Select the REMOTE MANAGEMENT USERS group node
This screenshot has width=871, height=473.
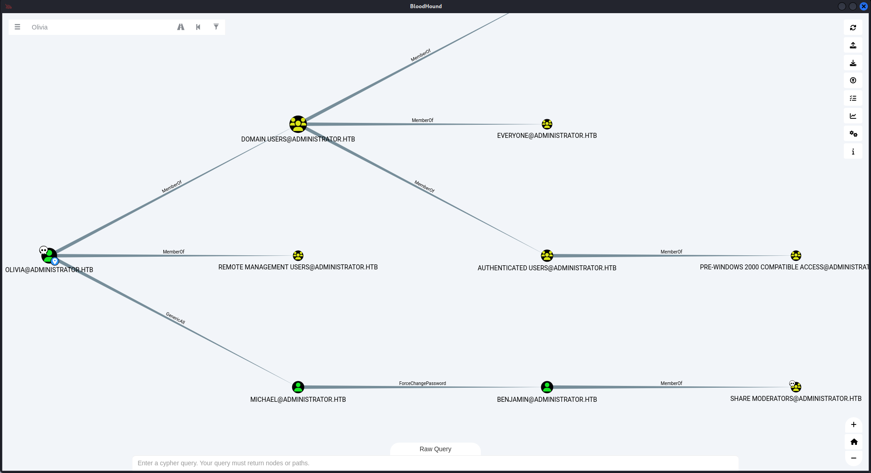tap(298, 256)
